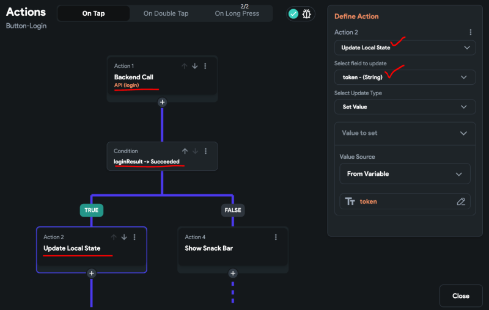
Task: Click the FALSE branch label
Action: [233, 210]
